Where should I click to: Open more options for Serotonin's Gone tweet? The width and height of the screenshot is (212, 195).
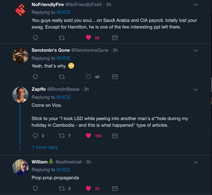click(x=196, y=51)
